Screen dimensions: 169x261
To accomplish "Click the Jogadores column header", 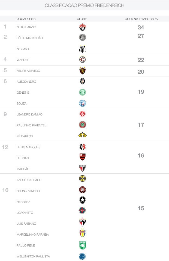I will pyautogui.click(x=26, y=19).
